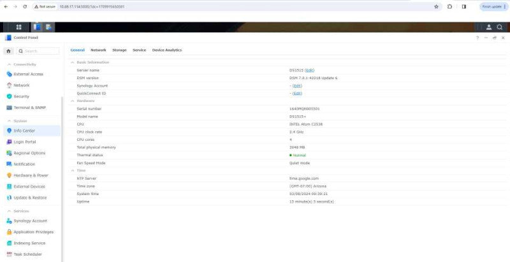Open Task Scheduler in sidebar

(27, 254)
